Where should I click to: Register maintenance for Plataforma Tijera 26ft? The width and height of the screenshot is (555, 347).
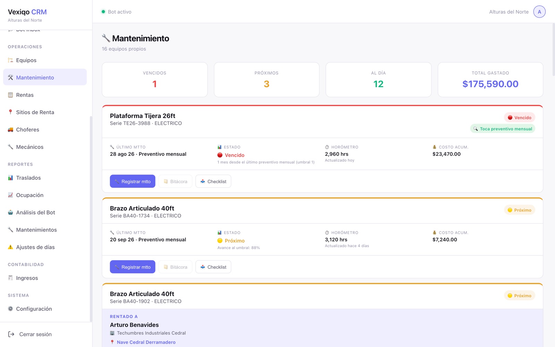[x=133, y=181]
